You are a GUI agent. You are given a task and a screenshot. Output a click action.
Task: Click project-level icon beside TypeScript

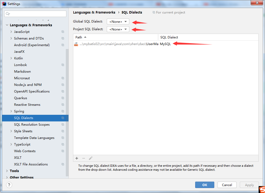pyautogui.click(x=63, y=144)
